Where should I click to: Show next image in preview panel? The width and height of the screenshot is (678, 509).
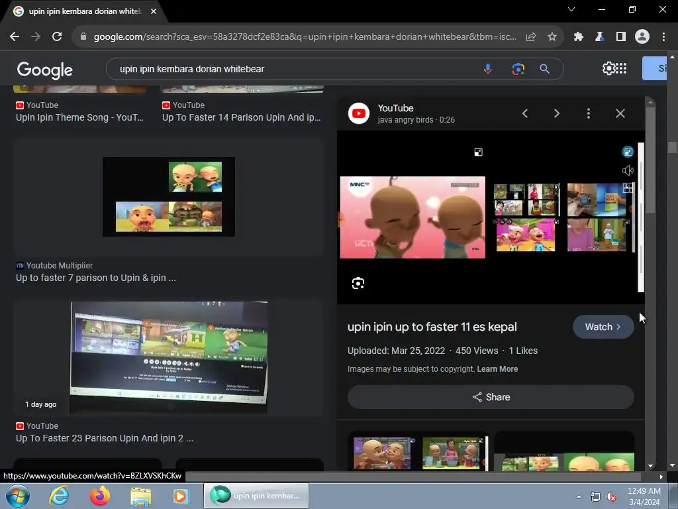(x=556, y=113)
